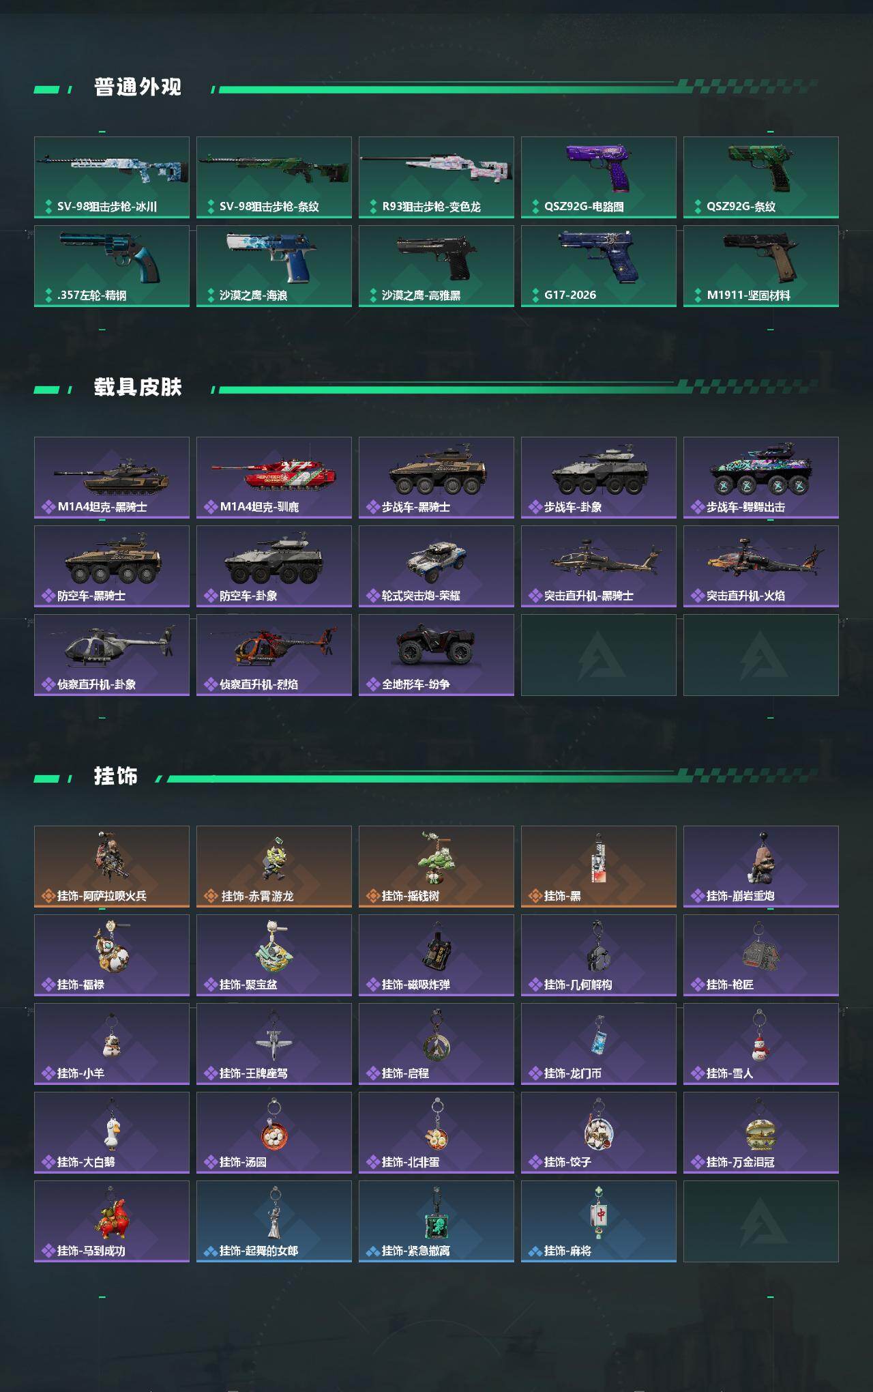Select the red M1A4坦克-驯鹿 tank skin

[274, 478]
